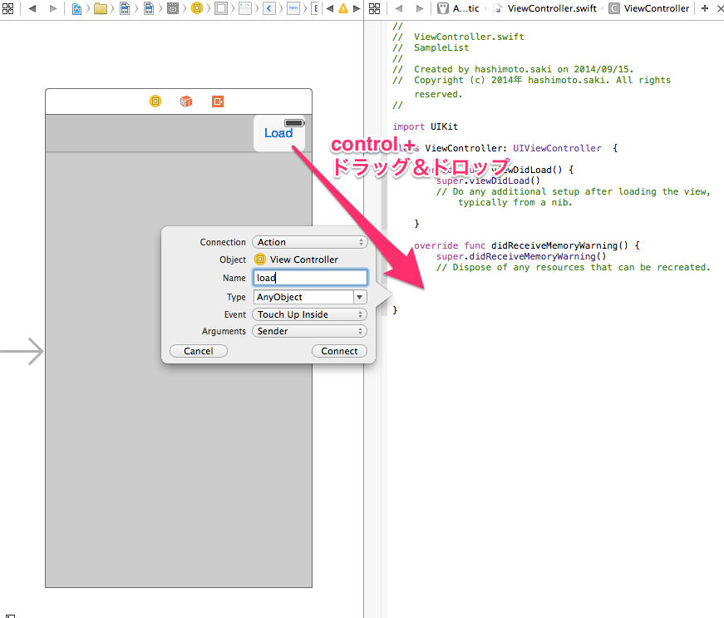This screenshot has height=618, width=724.
Task: Open the Arguments dropdown showing Sender
Action: (x=309, y=331)
